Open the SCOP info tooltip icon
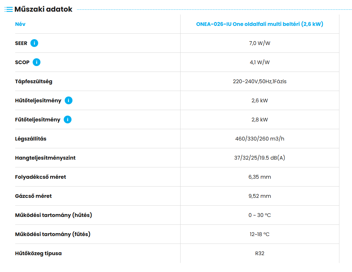352x272 pixels. point(37,62)
